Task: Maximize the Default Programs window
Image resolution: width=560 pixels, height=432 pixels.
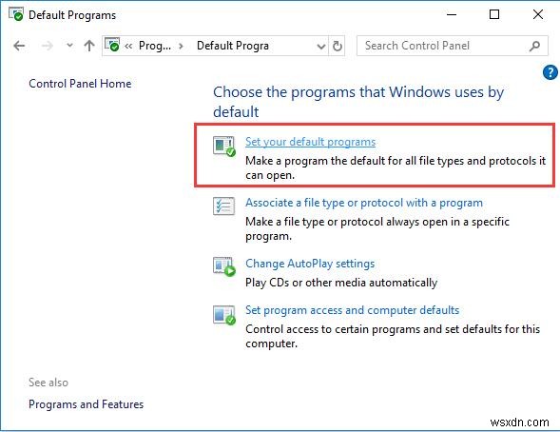Action: (494, 14)
